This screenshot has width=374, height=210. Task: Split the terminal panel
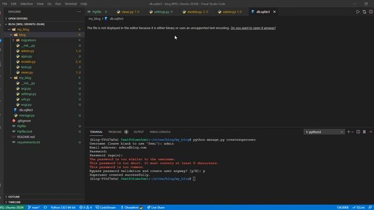point(358,132)
